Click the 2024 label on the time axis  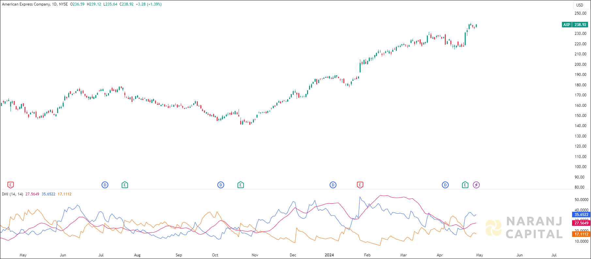pyautogui.click(x=329, y=255)
